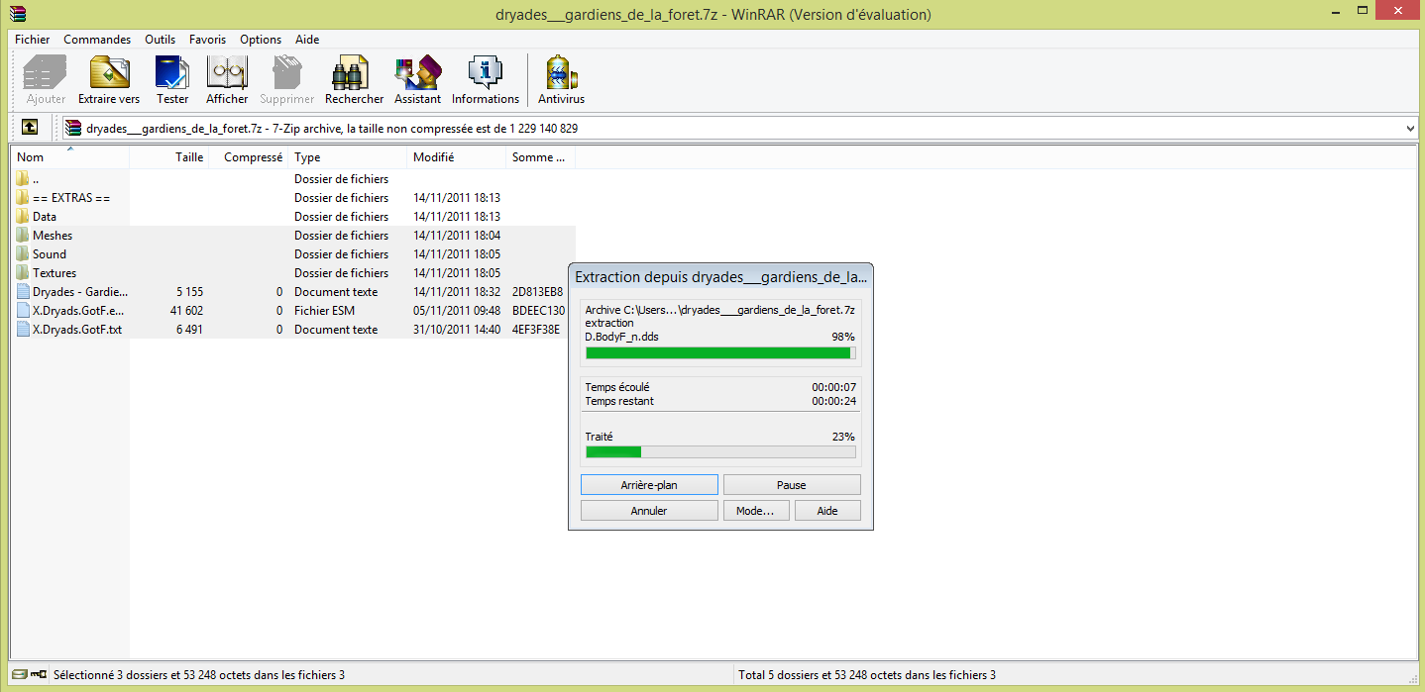Run the Tester archive tool
Image resolution: width=1425 pixels, height=692 pixels.
click(x=172, y=72)
